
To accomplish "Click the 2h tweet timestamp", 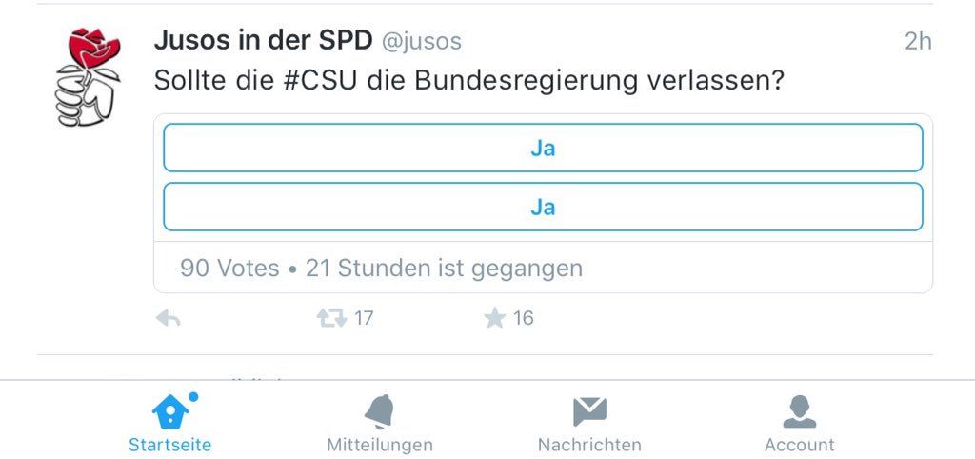I will (x=917, y=42).
